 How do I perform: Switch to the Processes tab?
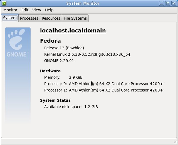29,18
